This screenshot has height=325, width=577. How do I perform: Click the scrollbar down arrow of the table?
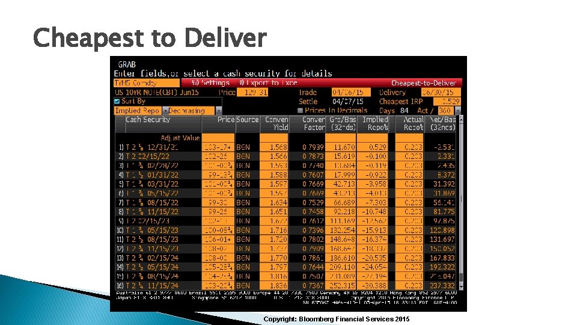point(461,286)
